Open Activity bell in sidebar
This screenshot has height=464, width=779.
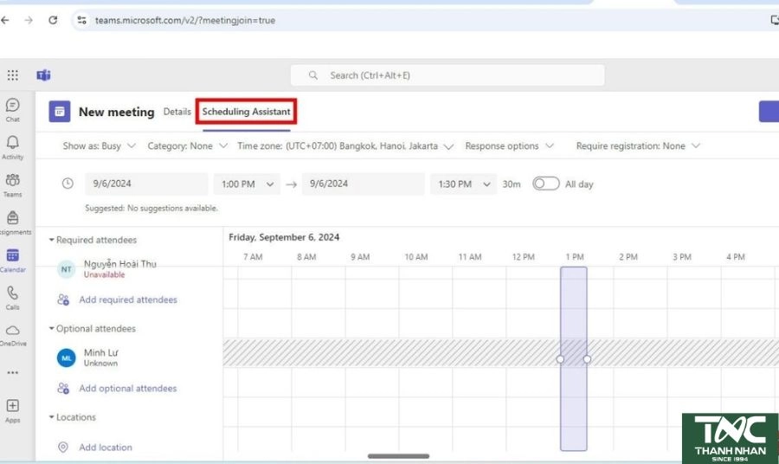click(13, 147)
